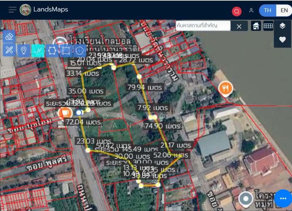The image size is (292, 211).
Task: Click the 35.00 เมตร distance label
Action: tap(86, 91)
